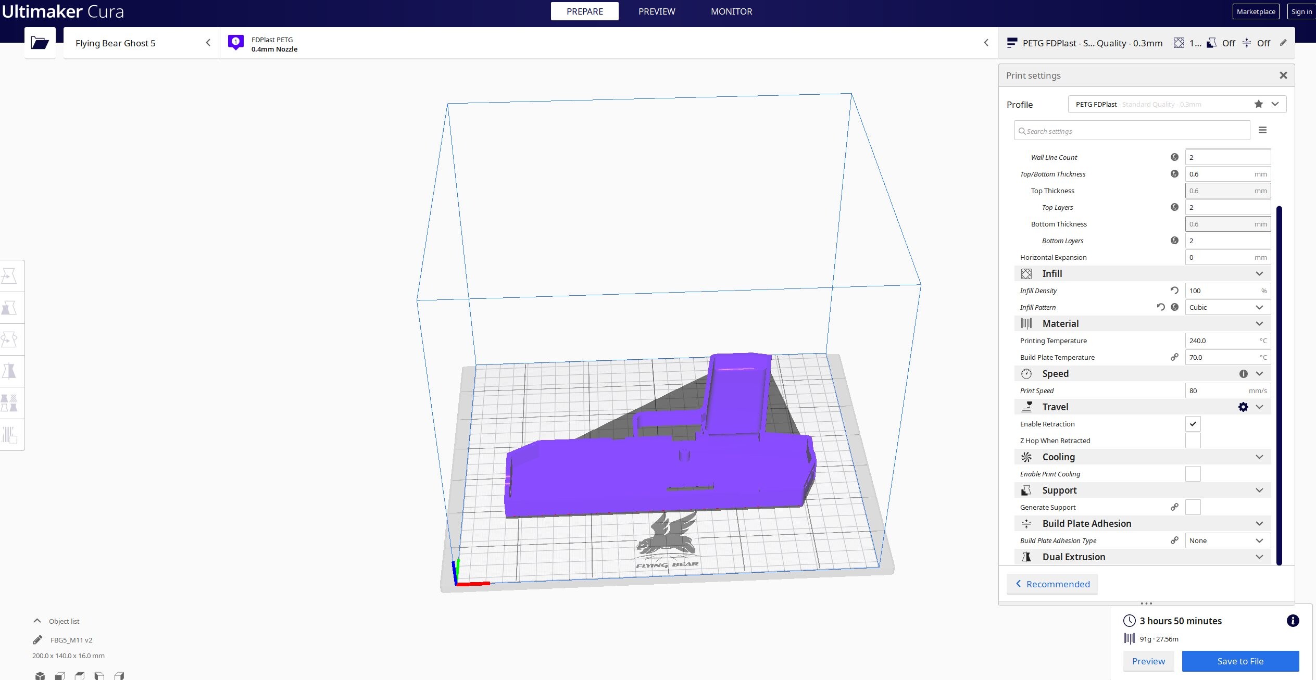The height and width of the screenshot is (680, 1316).
Task: Collapse the Object list chevron
Action: 37,621
